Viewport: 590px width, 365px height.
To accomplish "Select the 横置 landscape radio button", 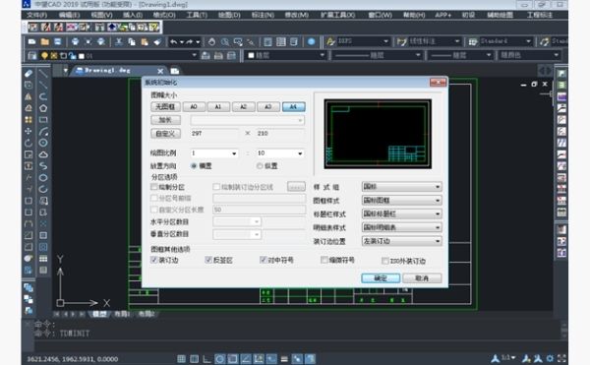I will click(x=194, y=166).
